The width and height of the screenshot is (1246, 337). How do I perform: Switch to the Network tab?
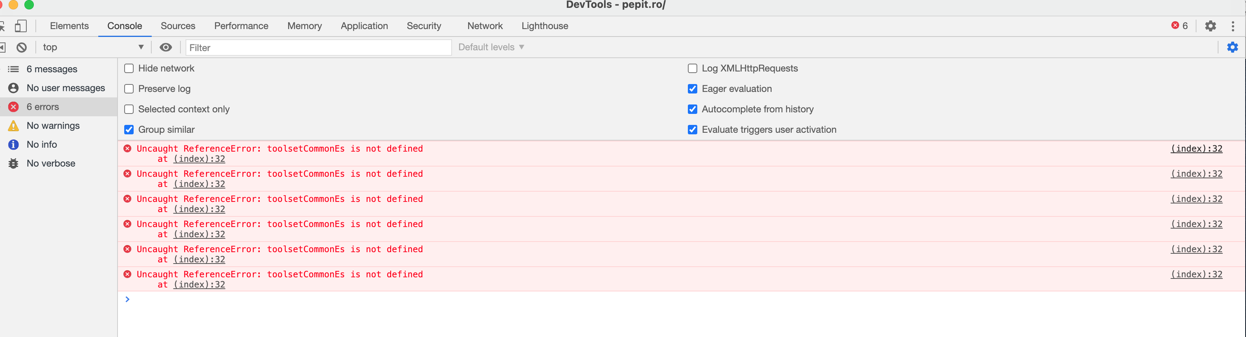pos(485,26)
